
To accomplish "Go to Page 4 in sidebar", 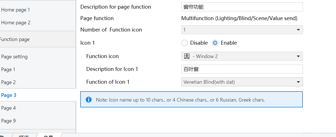I will (8, 108).
